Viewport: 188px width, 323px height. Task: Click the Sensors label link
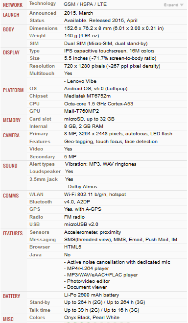click(x=40, y=232)
